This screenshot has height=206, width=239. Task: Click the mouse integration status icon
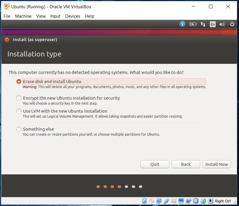pyautogui.click(x=203, y=201)
